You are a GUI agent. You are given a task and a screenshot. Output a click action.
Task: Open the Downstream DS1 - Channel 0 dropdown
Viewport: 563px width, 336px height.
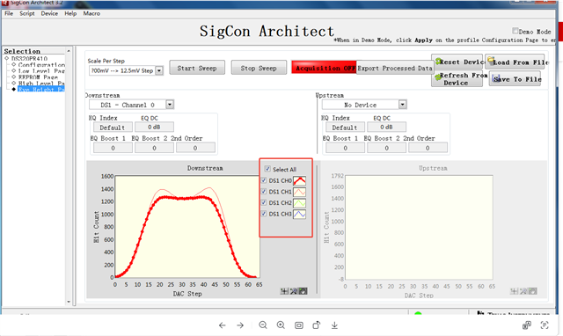(170, 105)
